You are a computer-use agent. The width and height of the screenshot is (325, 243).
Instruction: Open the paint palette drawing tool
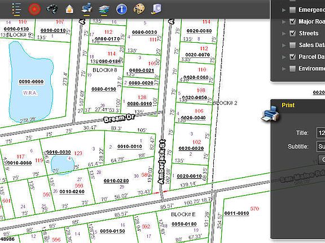coord(139,9)
